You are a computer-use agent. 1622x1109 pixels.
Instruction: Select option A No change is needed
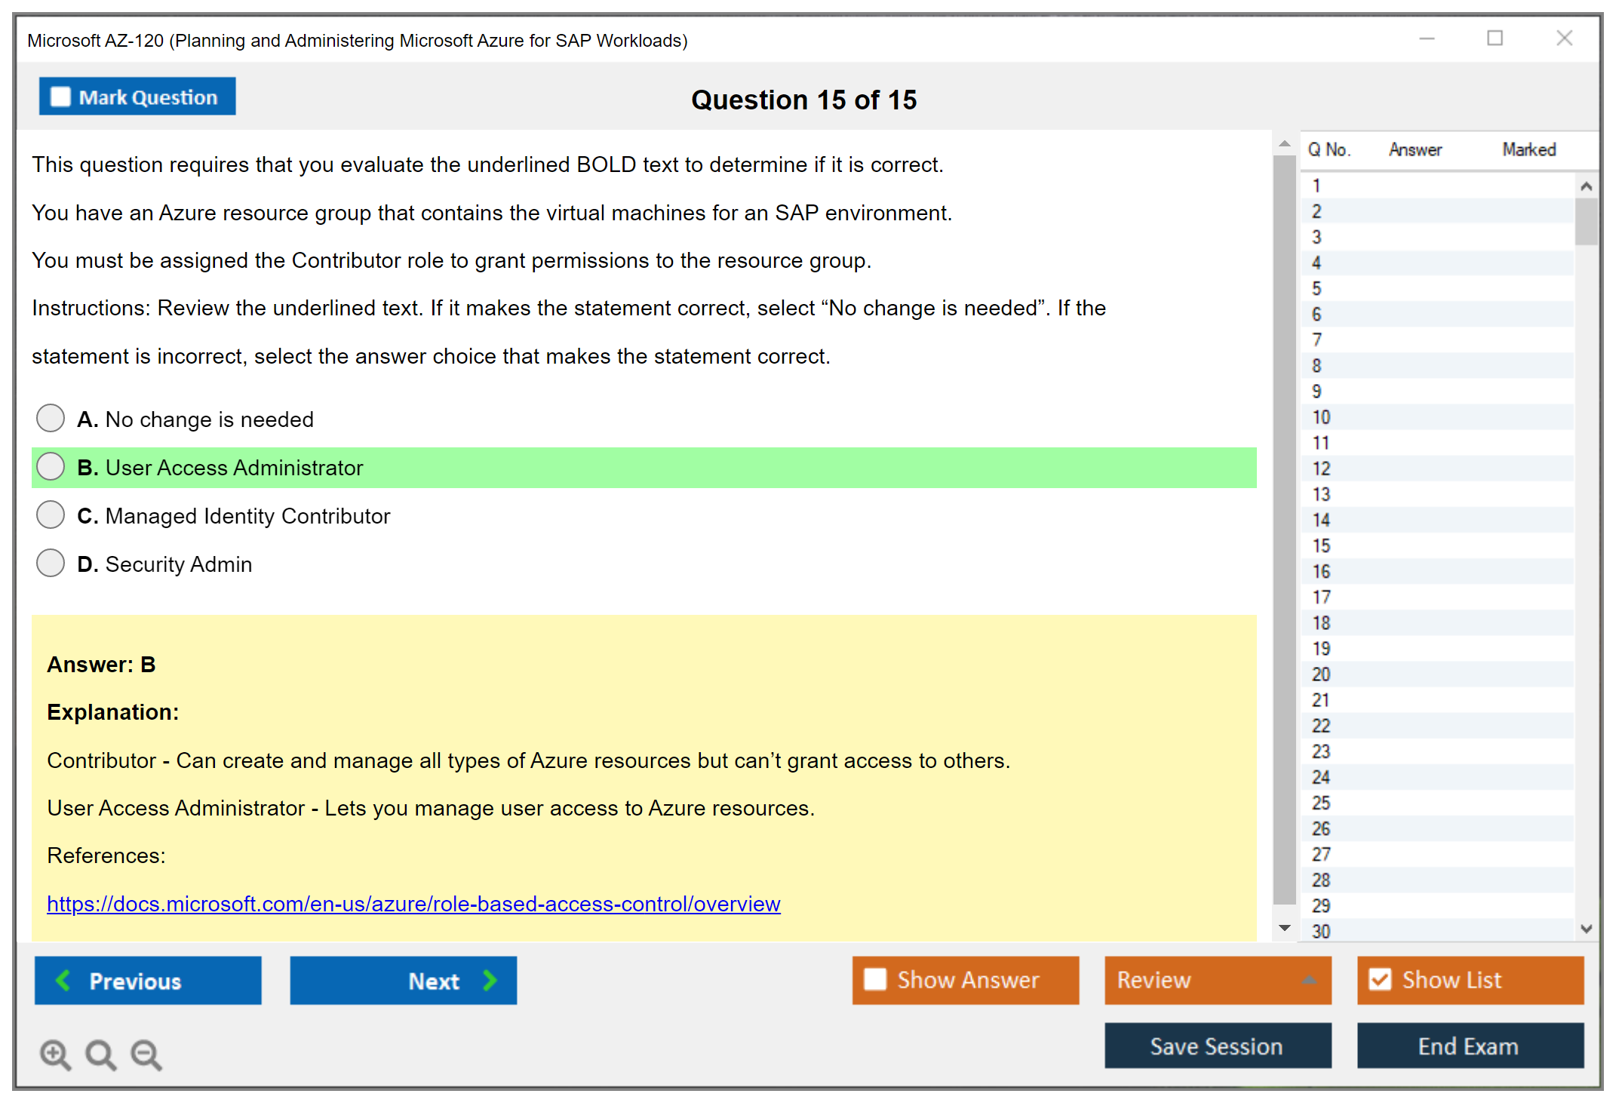[51, 418]
